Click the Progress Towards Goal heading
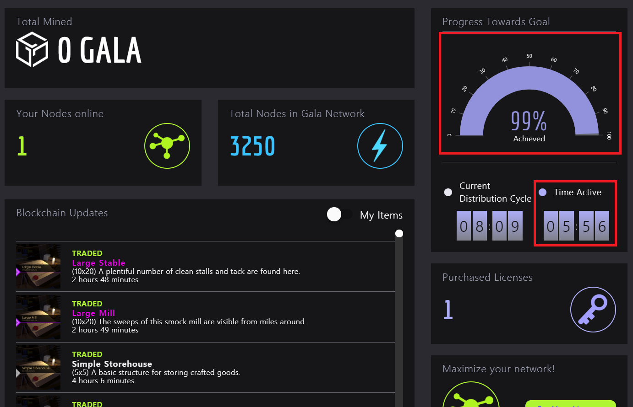The width and height of the screenshot is (633, 407). pyautogui.click(x=496, y=22)
